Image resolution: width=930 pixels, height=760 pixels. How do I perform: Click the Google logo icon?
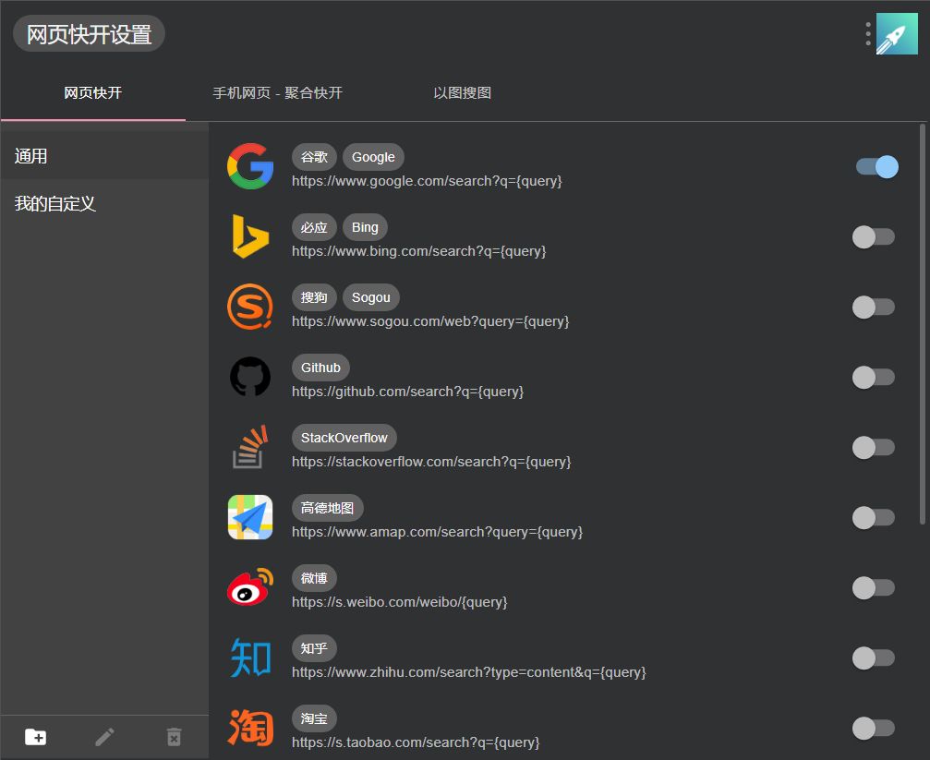[x=250, y=166]
